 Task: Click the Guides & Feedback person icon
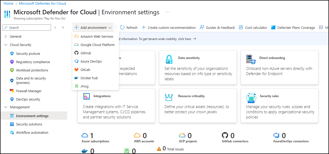pos(202,28)
